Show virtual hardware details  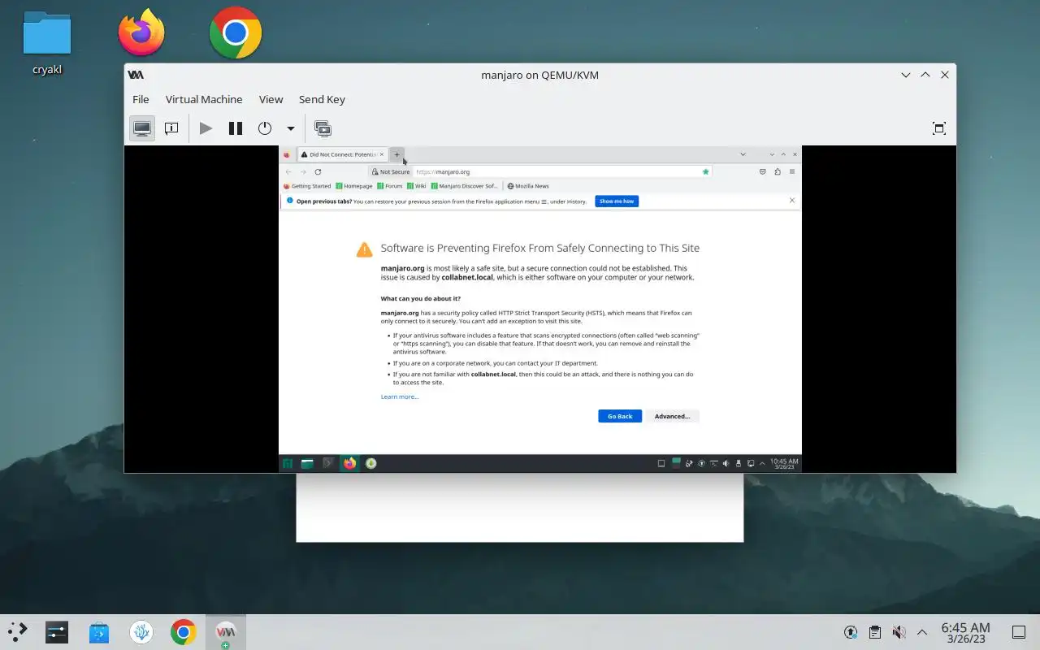(x=171, y=128)
